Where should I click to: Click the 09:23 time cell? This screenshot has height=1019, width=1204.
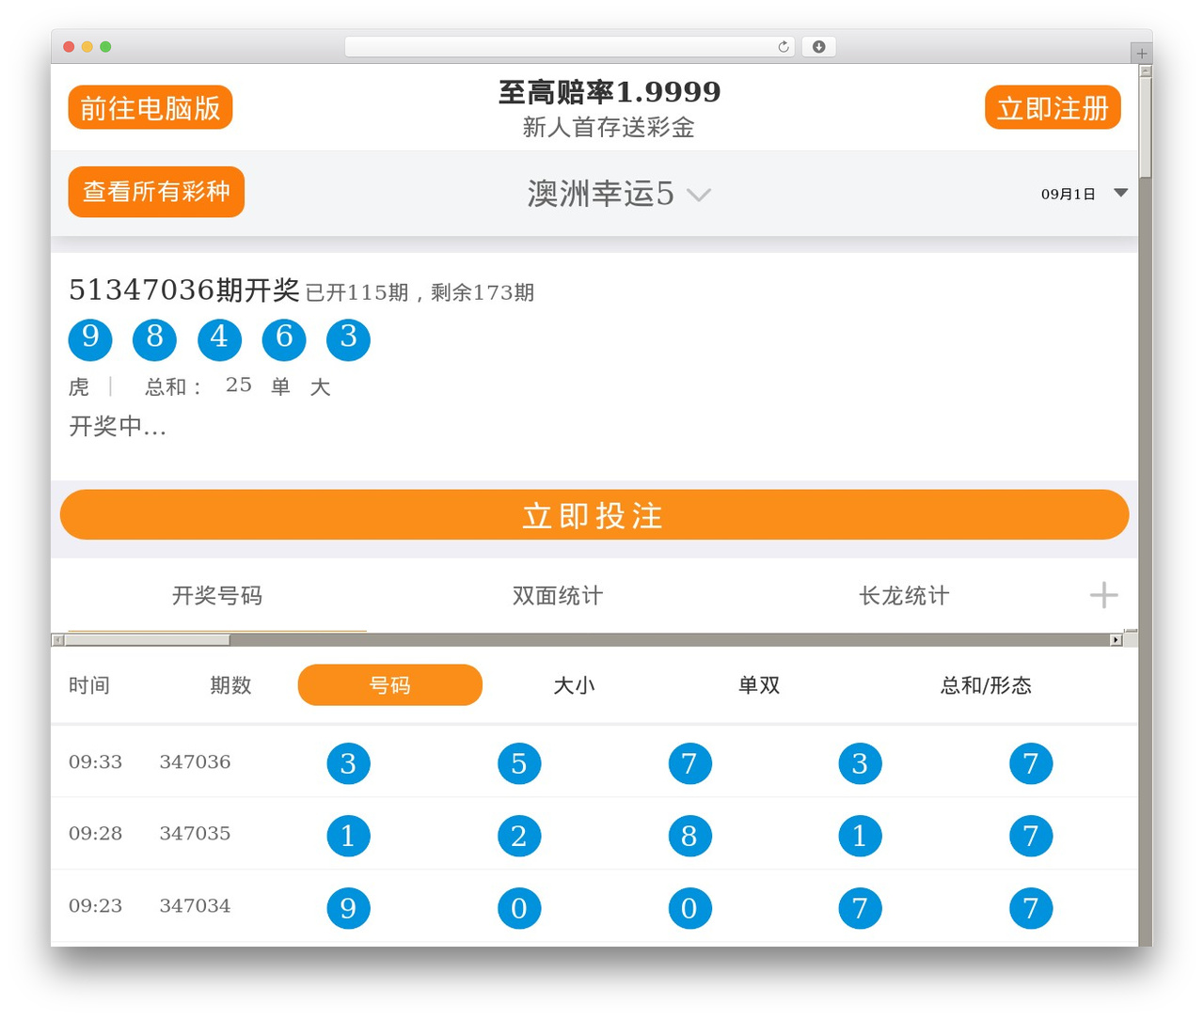(95, 906)
